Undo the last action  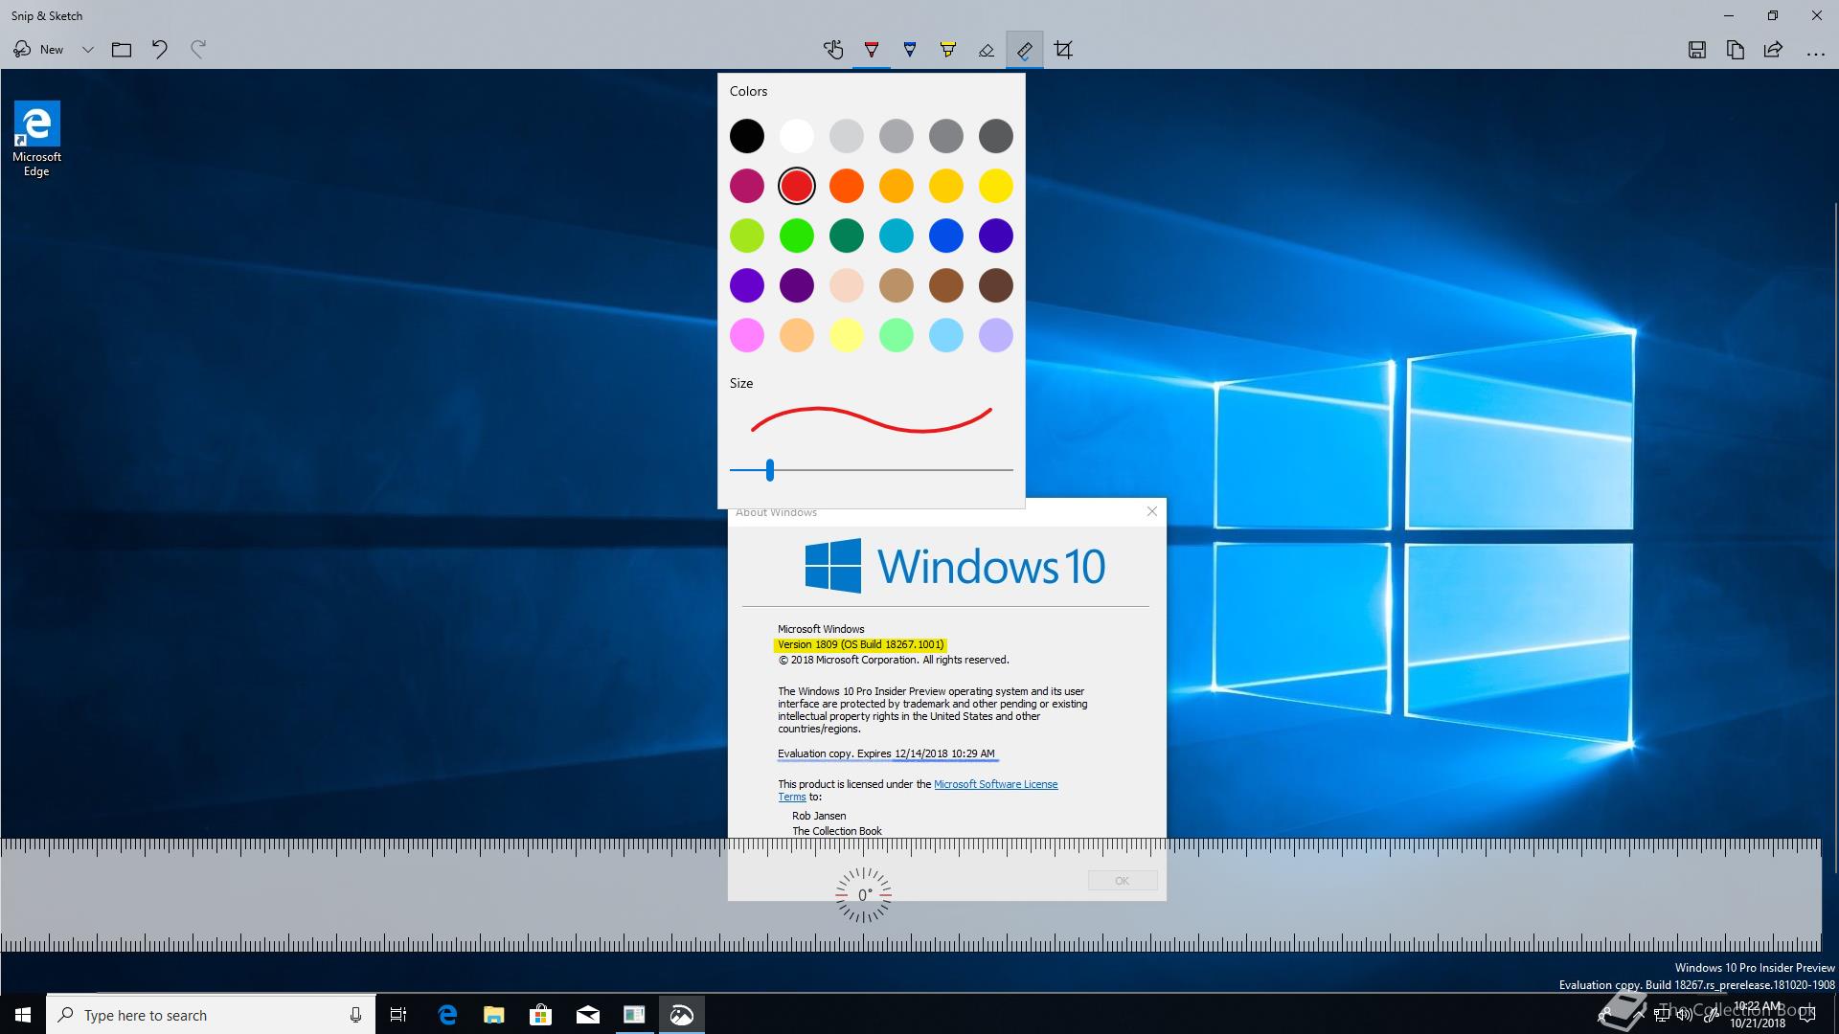(x=160, y=50)
